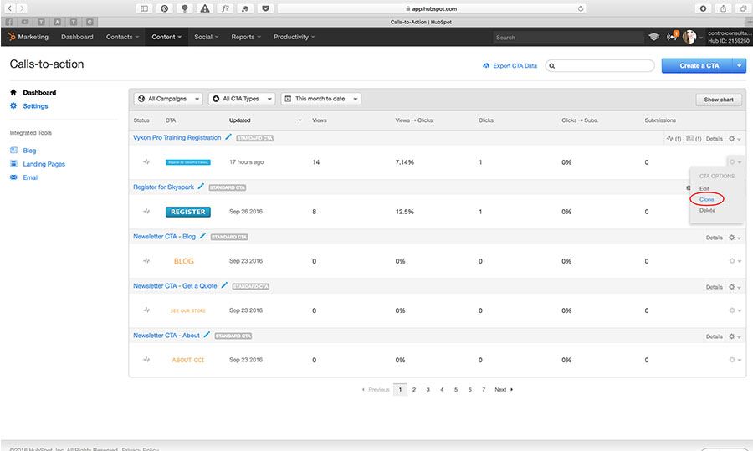The image size is (753, 451).
Task: Click the Export CTA Data link
Action: 515,66
